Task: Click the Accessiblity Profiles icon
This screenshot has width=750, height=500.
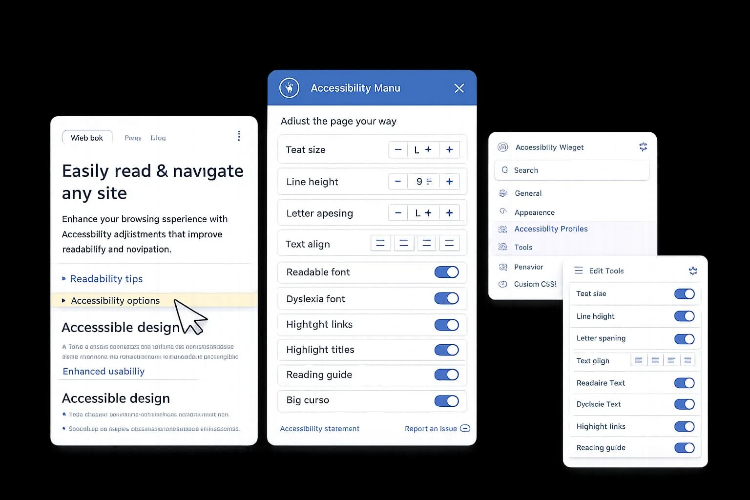Action: point(502,229)
